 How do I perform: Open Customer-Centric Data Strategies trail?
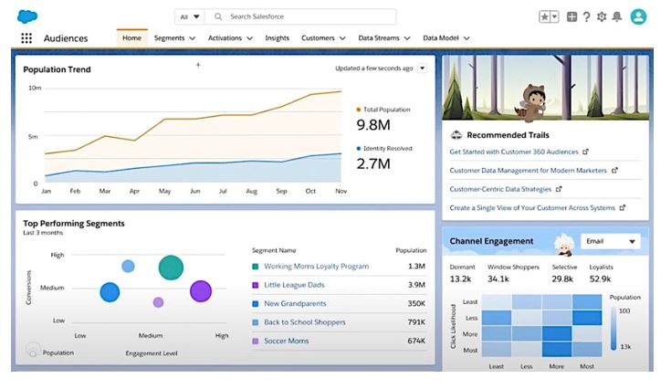coord(500,189)
